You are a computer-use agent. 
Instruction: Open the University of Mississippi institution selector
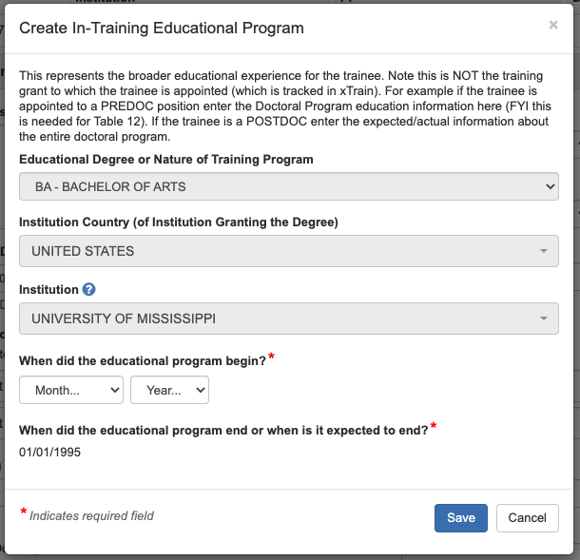tap(289, 319)
